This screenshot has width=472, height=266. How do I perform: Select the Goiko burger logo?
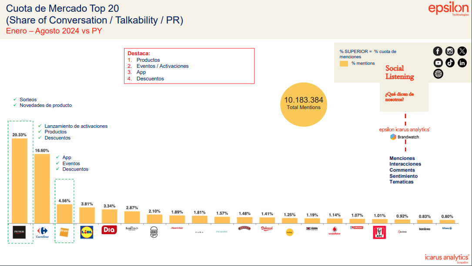tap(154, 232)
